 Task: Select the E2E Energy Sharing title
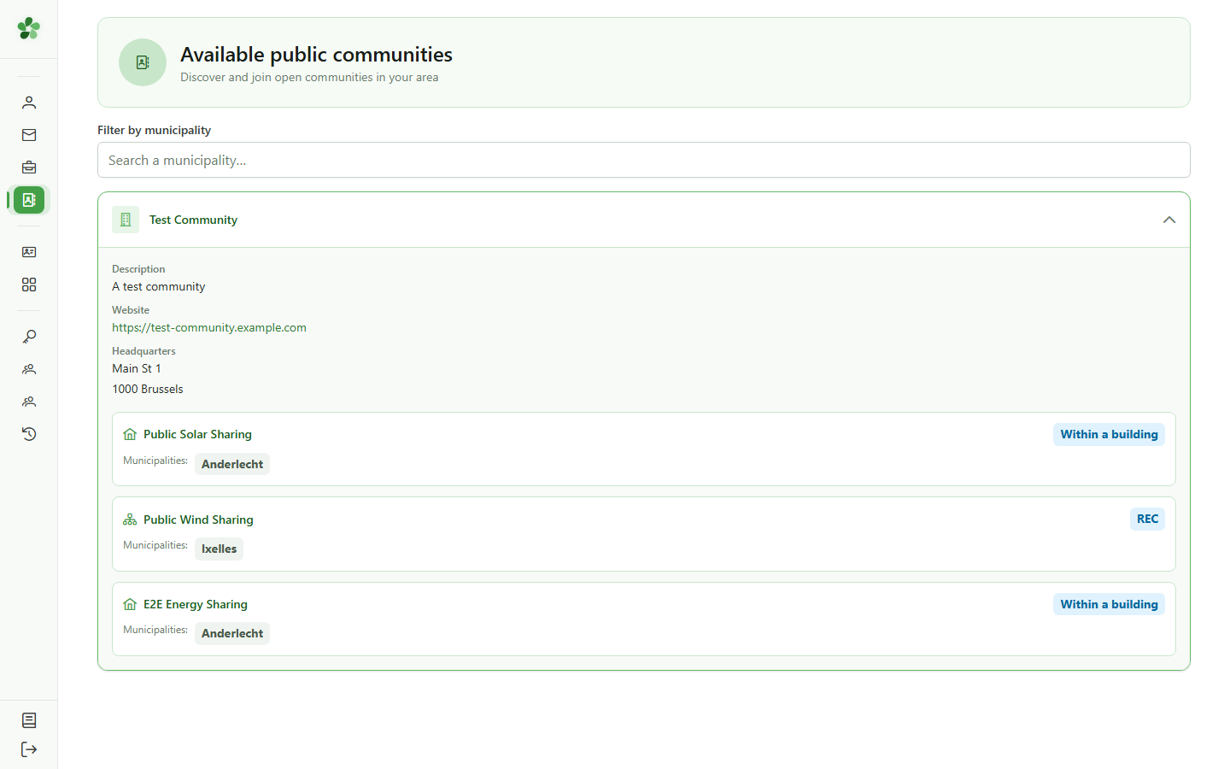(x=196, y=604)
